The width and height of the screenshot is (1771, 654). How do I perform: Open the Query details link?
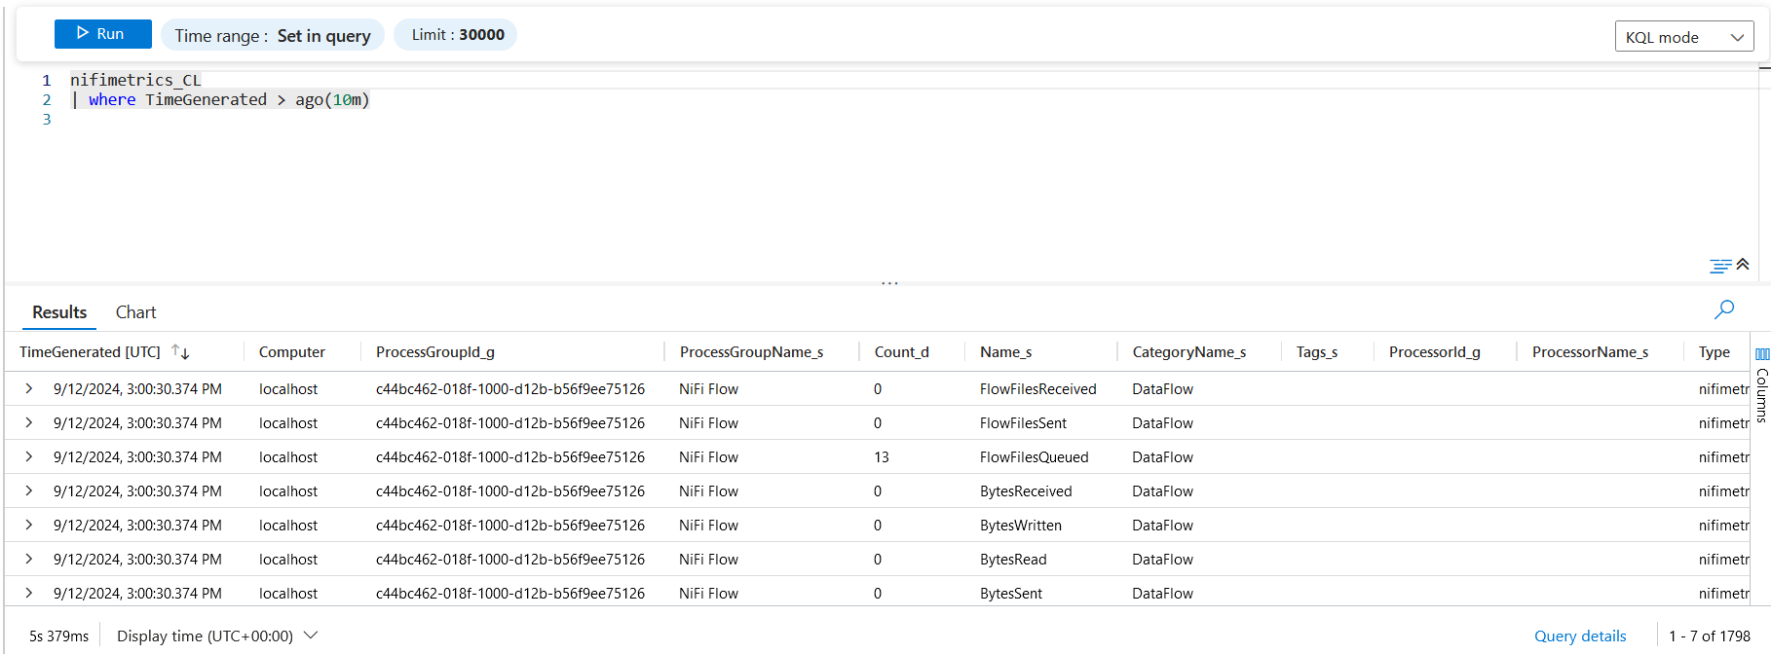point(1580,636)
